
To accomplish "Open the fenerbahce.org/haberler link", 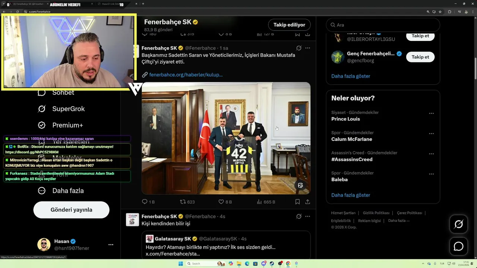I will (x=186, y=74).
